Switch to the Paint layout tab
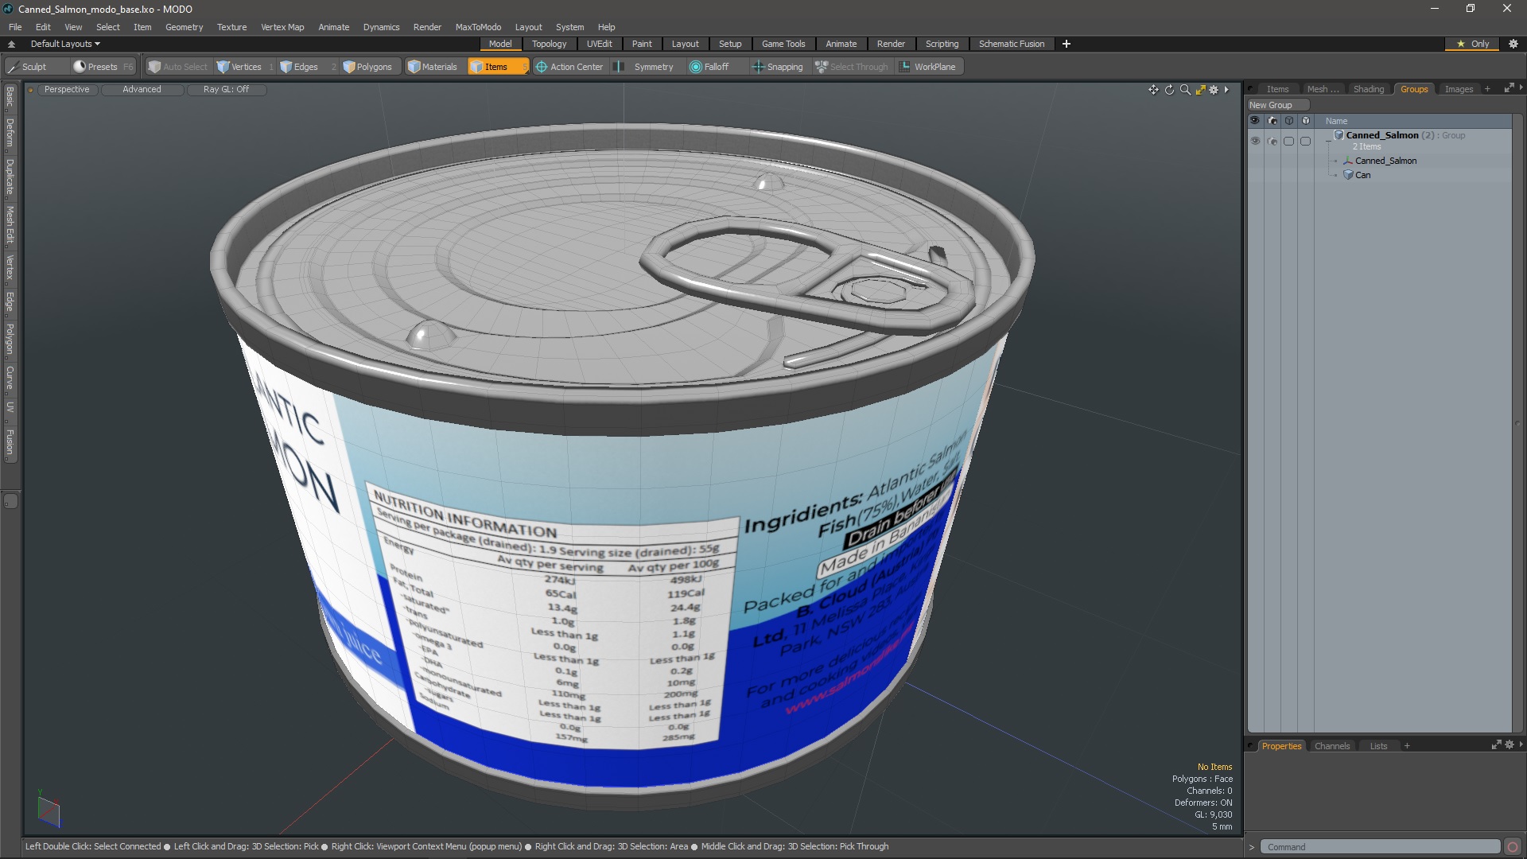Image resolution: width=1527 pixels, height=859 pixels. 642,44
